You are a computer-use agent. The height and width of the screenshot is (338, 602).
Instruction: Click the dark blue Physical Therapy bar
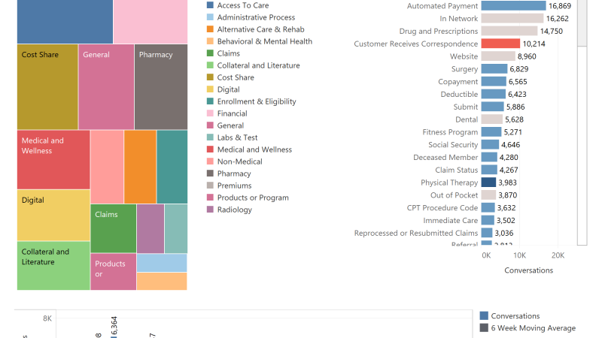[x=488, y=183]
